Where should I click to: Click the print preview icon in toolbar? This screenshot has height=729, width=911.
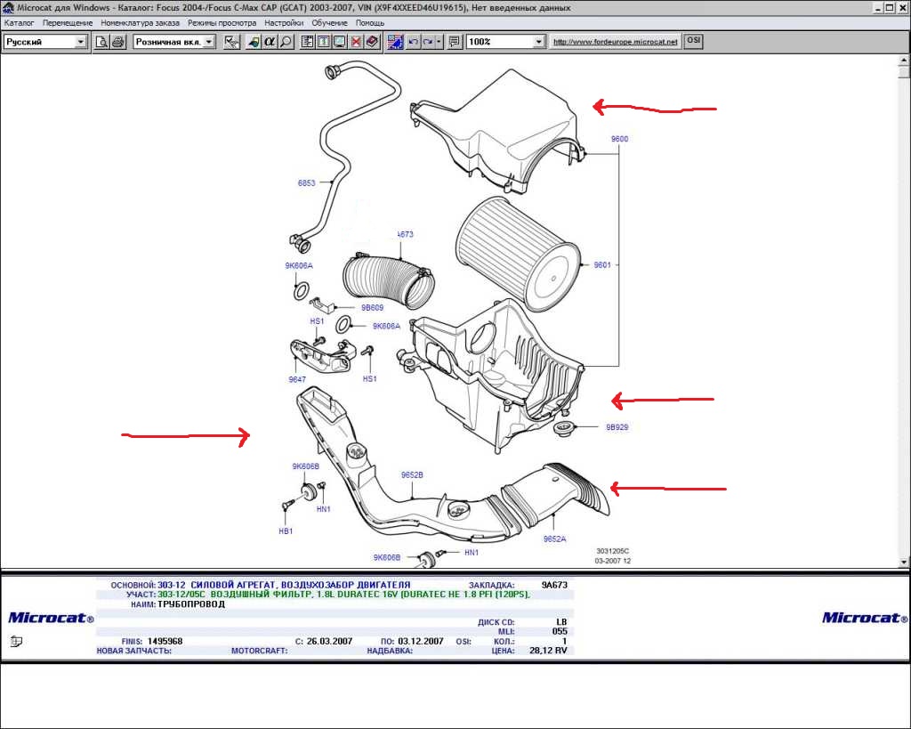101,42
